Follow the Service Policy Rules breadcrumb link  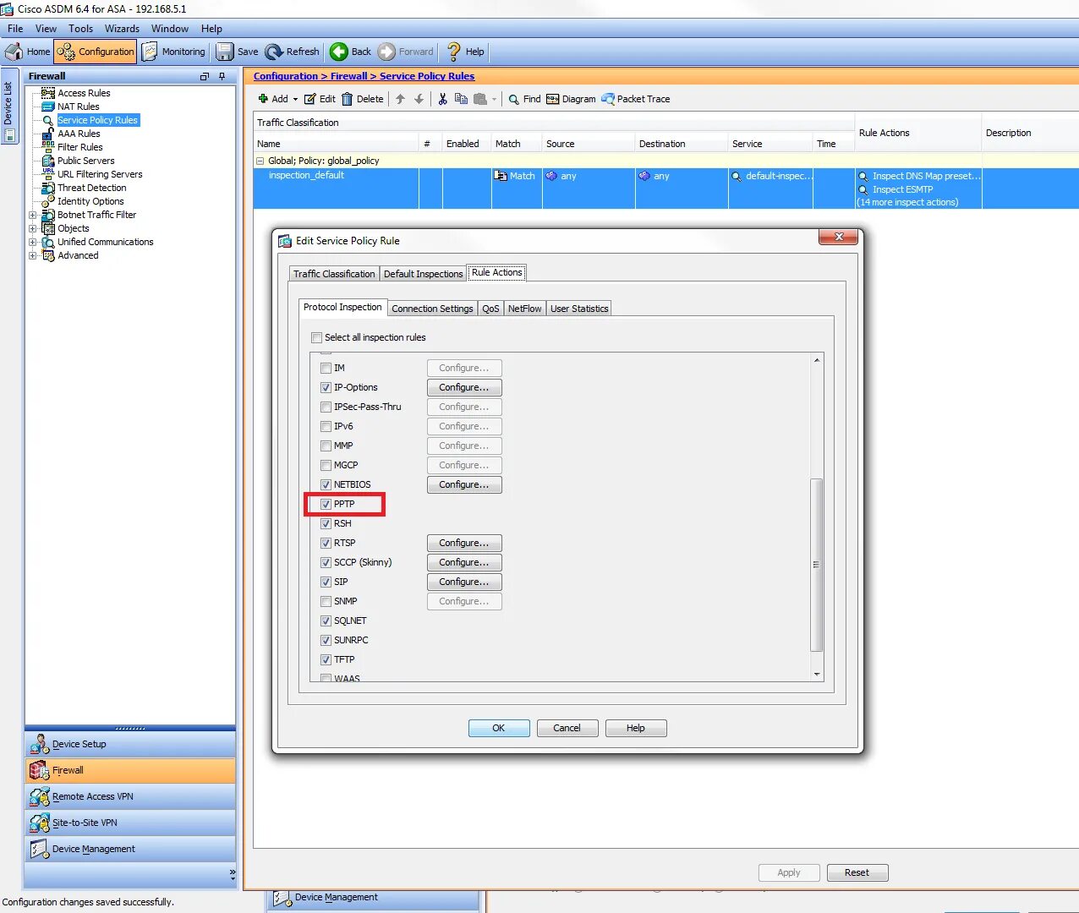pyautogui.click(x=427, y=76)
